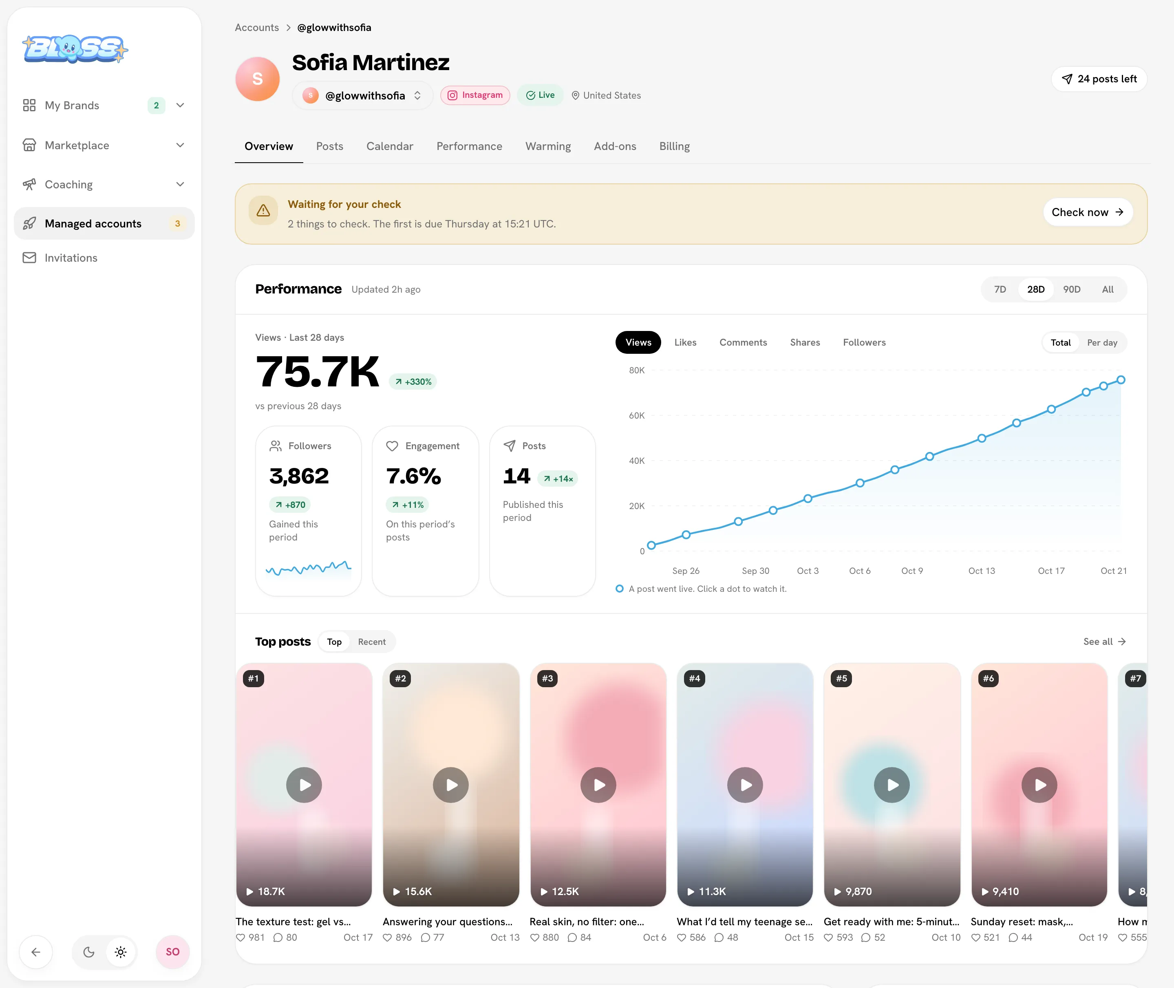Open My Brands grid icon
The width and height of the screenshot is (1174, 988).
click(29, 105)
